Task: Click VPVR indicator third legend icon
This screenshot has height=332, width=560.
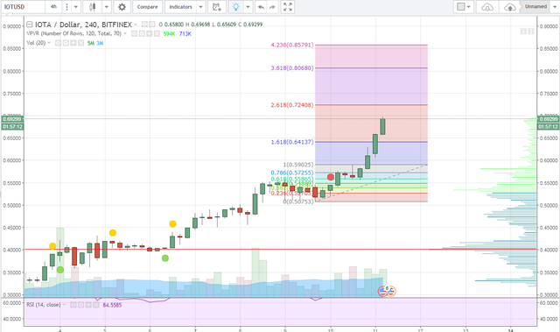Action: (150, 33)
